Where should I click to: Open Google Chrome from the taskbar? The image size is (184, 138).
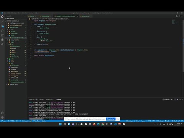[103, 124]
